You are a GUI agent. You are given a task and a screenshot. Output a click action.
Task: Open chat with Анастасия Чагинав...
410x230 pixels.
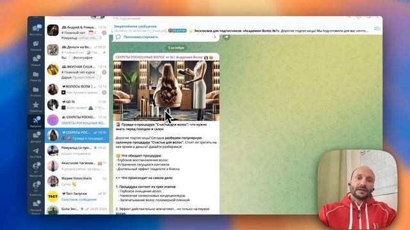[x=77, y=166]
